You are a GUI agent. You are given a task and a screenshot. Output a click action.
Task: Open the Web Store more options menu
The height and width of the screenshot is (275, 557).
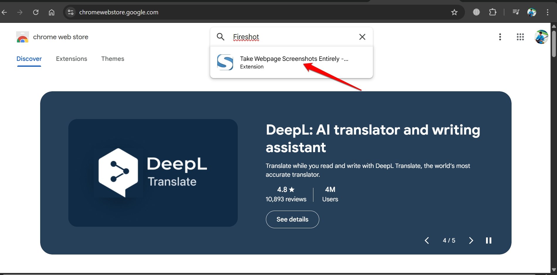click(x=500, y=37)
